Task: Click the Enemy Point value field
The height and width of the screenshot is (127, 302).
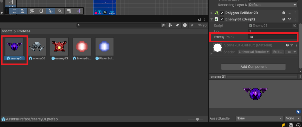Action: [273, 37]
